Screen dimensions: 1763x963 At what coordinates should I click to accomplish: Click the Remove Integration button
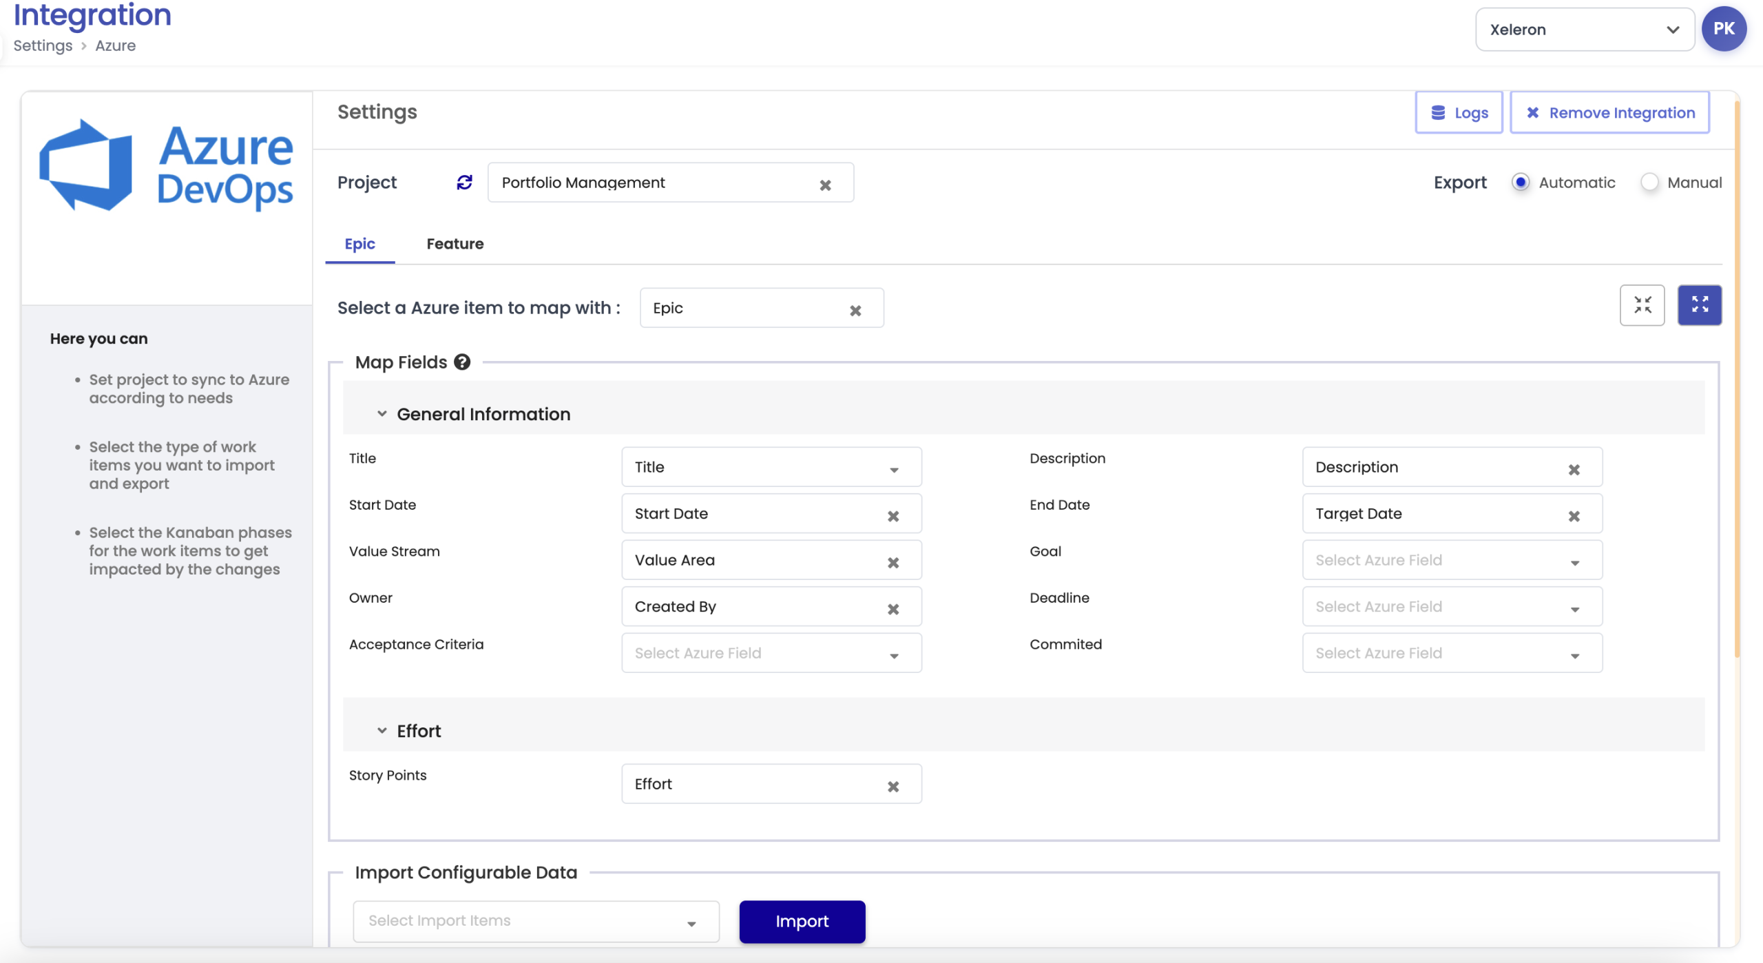1609,112
